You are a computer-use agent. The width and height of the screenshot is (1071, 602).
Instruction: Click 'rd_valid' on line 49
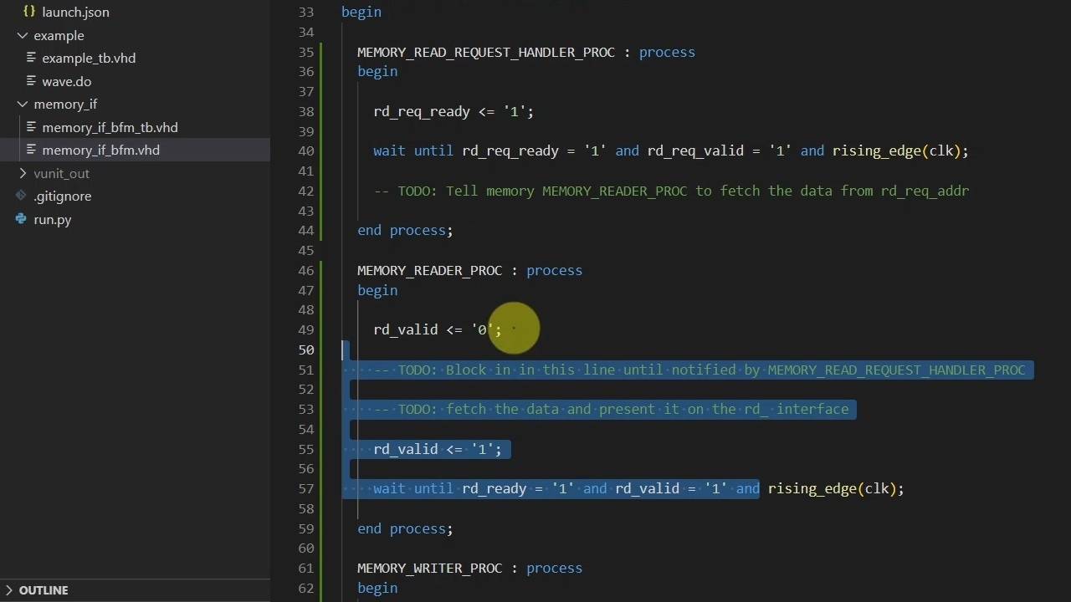click(406, 329)
